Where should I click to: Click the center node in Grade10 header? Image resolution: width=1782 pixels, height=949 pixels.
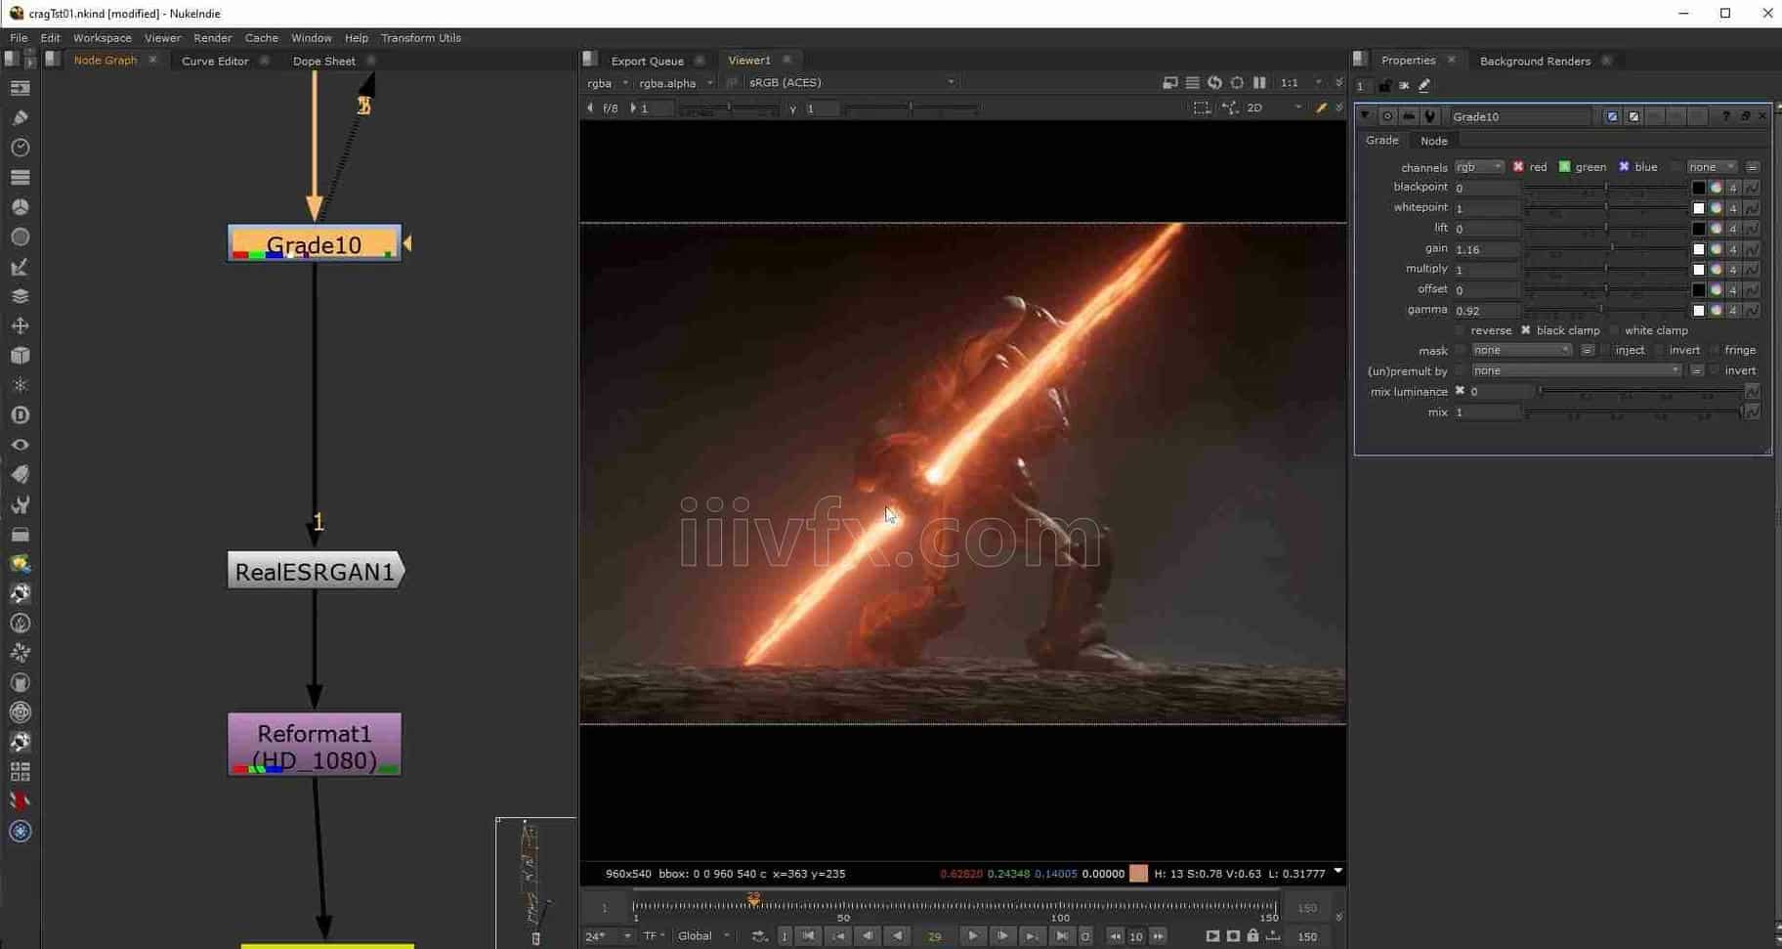point(1386,116)
